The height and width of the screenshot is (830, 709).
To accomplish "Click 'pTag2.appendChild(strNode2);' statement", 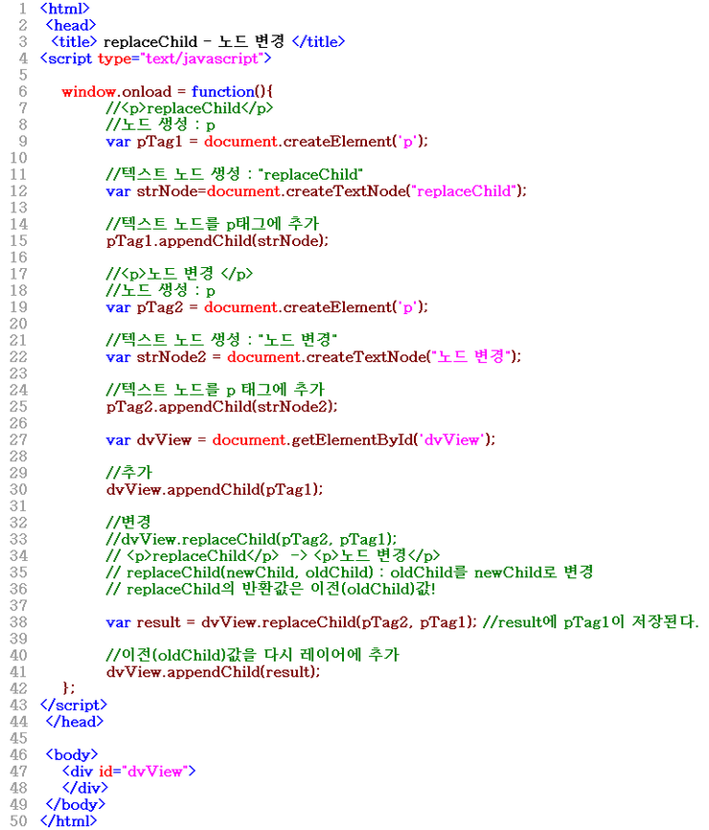I will click(x=221, y=407).
